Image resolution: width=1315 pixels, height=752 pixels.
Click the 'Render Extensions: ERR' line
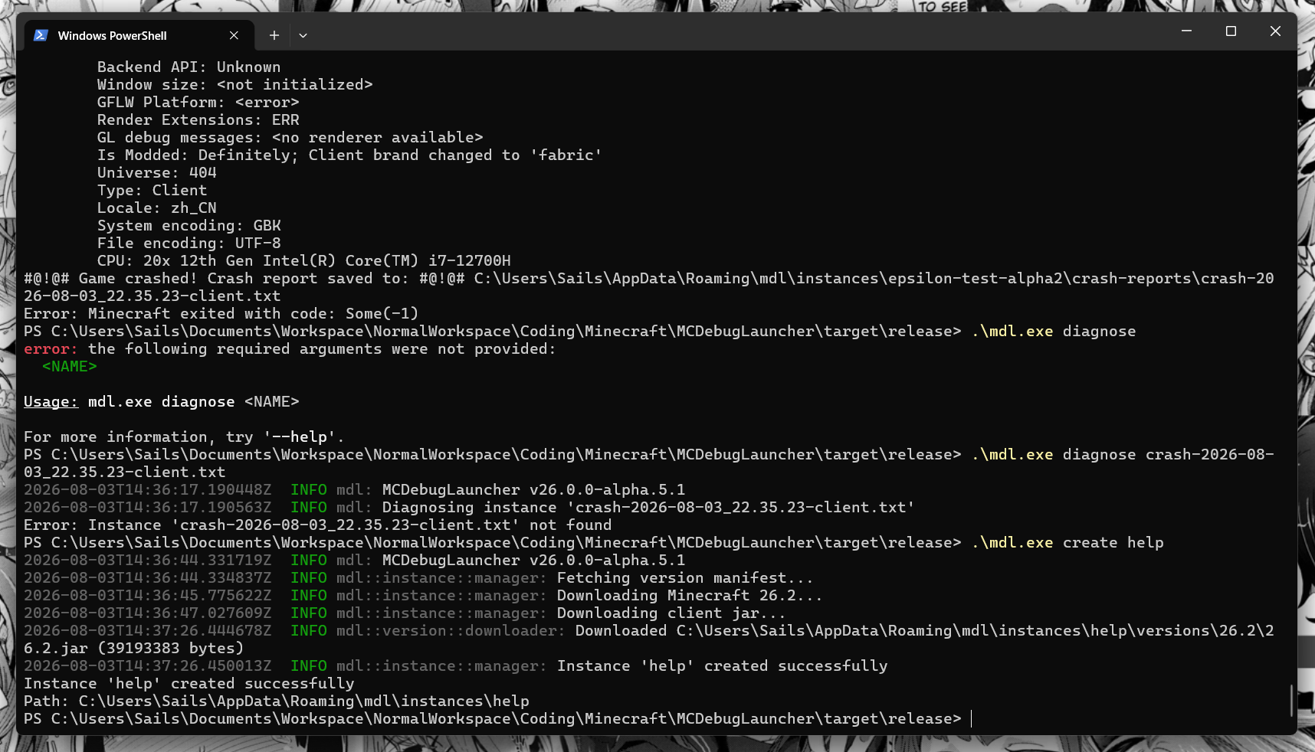pos(198,120)
